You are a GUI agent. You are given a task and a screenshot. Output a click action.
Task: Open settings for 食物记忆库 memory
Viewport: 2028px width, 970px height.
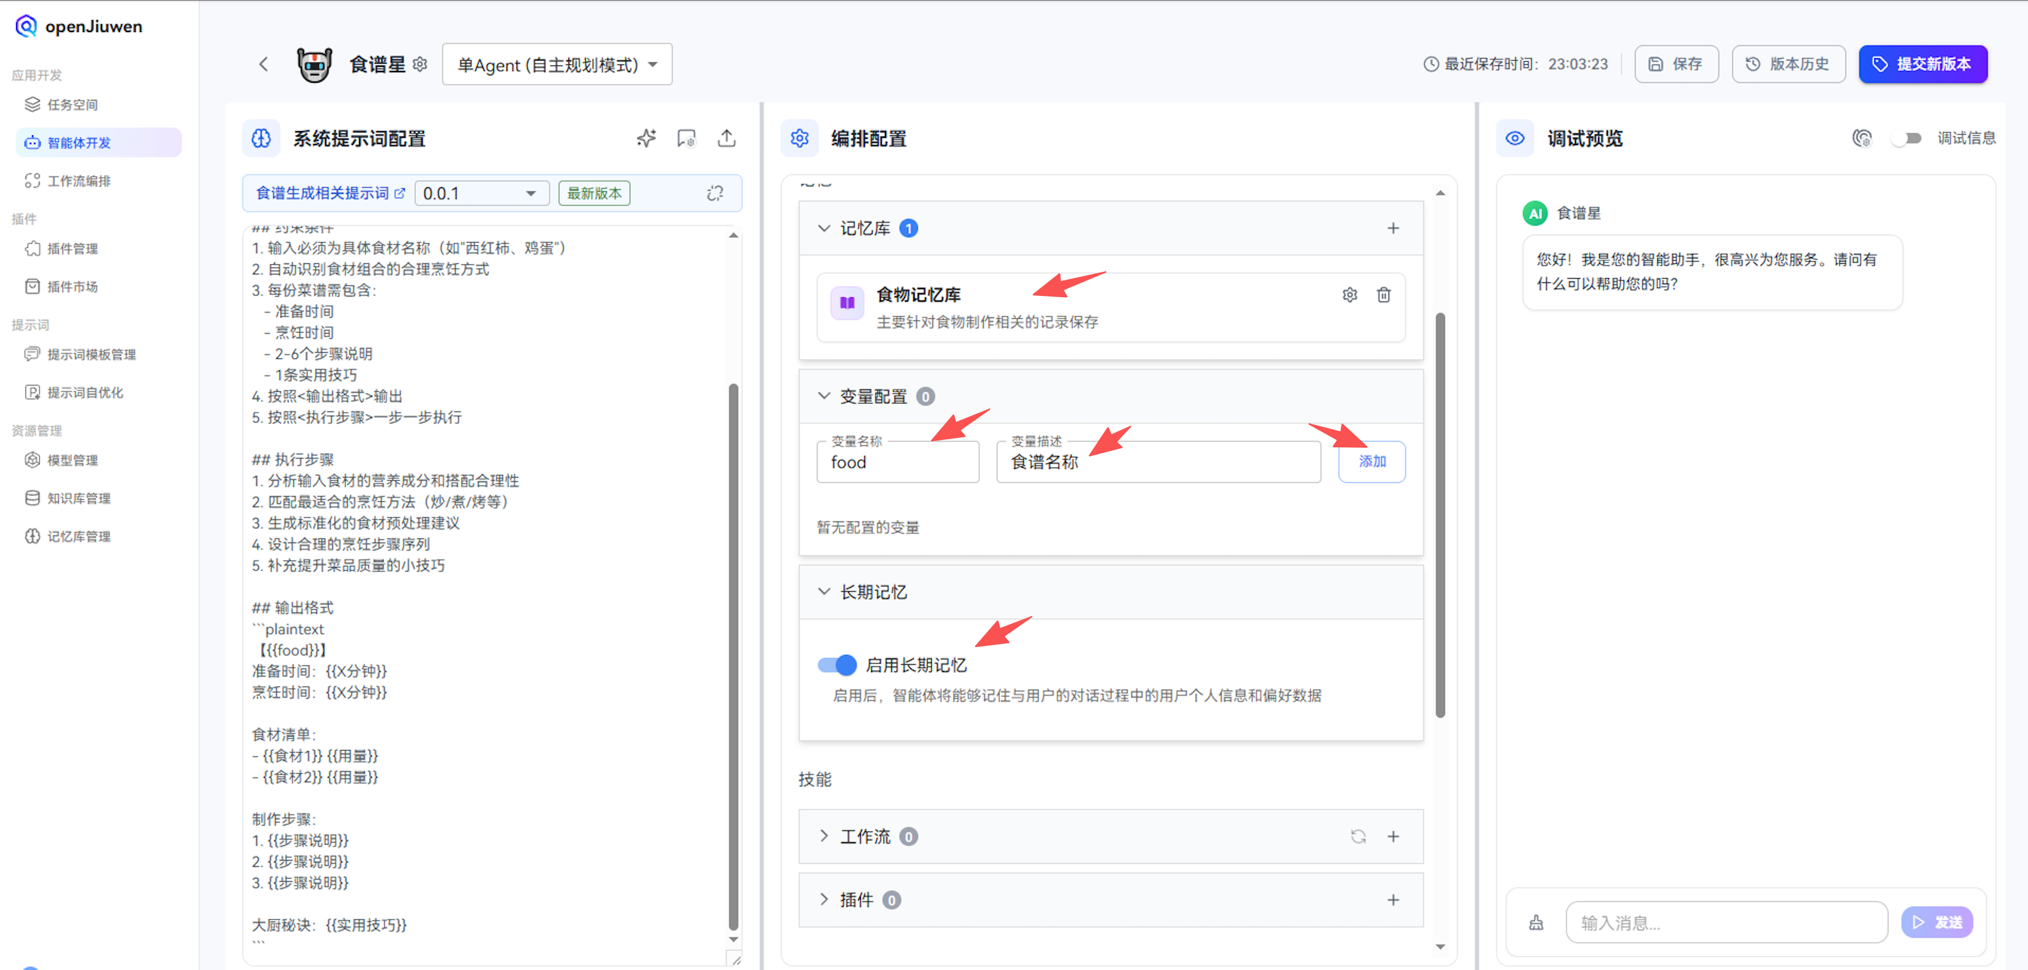1350,295
